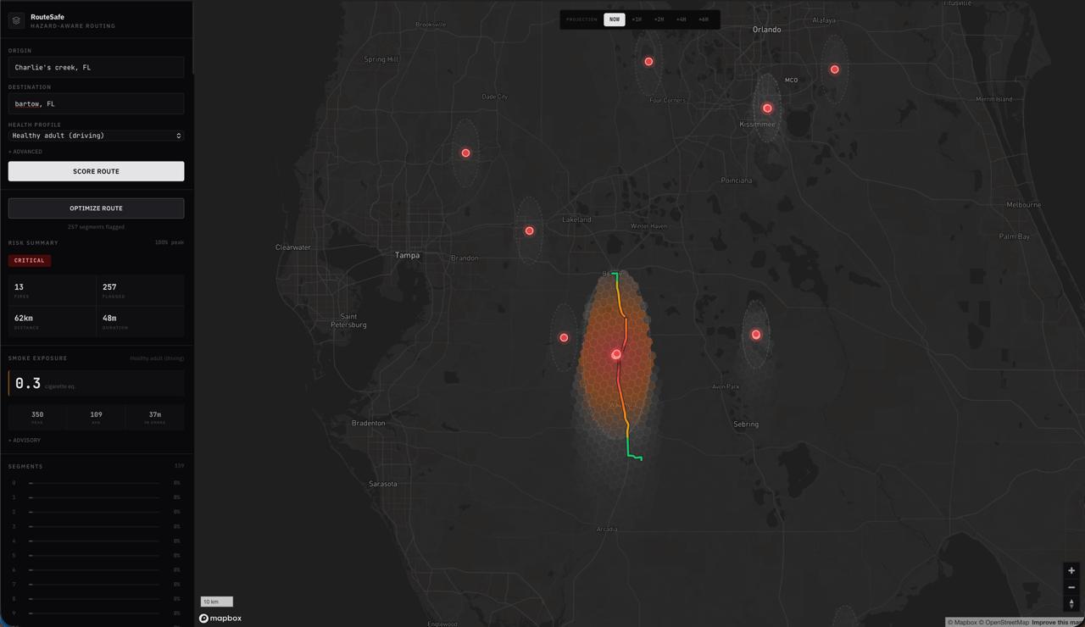Image resolution: width=1085 pixels, height=627 pixels.
Task: Click the 0.3 cigarette equivalent value
Action: pyautogui.click(x=28, y=384)
